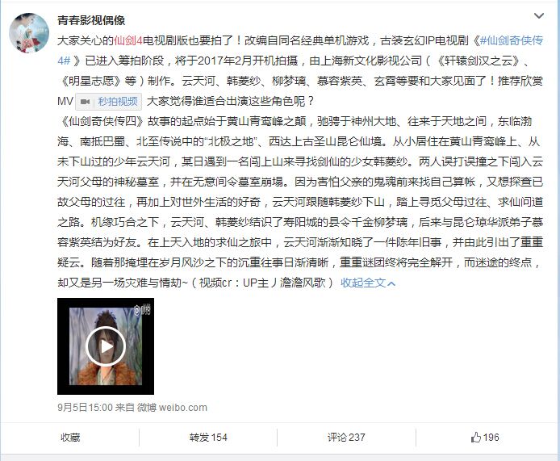This screenshot has width=560, height=461.
Task: Like the post with thumbs-up icon
Action: click(476, 437)
